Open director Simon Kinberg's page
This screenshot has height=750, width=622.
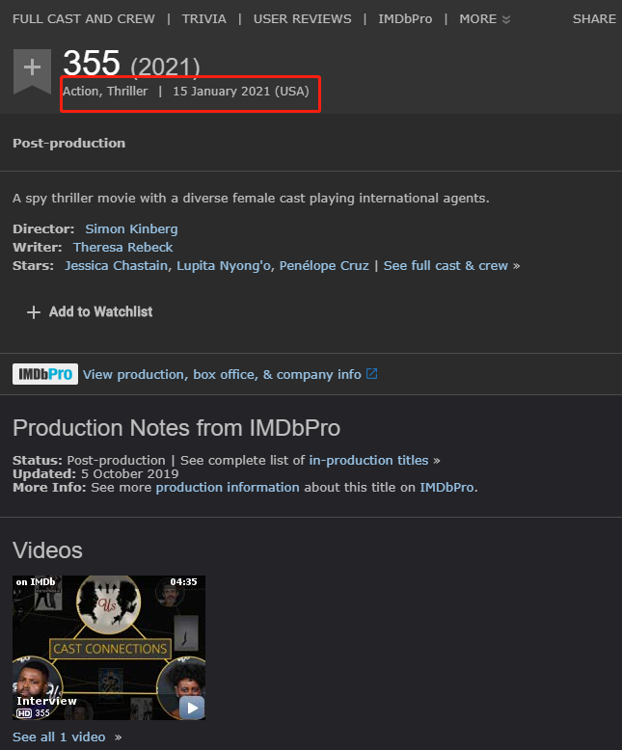click(x=131, y=229)
